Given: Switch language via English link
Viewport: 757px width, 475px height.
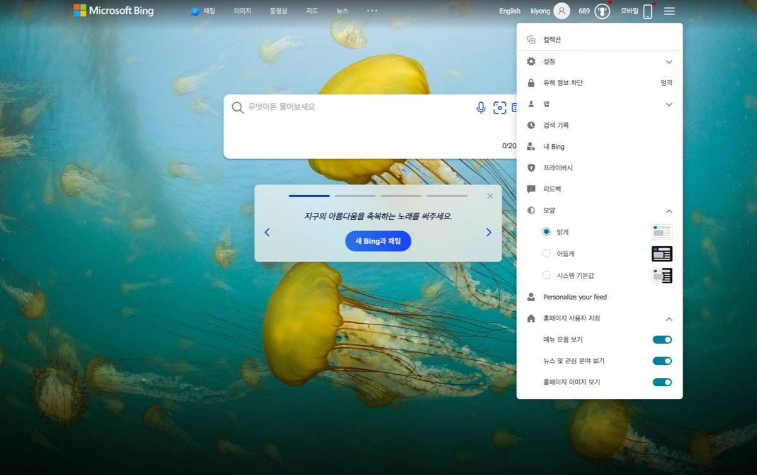Looking at the screenshot, I should click(x=510, y=11).
